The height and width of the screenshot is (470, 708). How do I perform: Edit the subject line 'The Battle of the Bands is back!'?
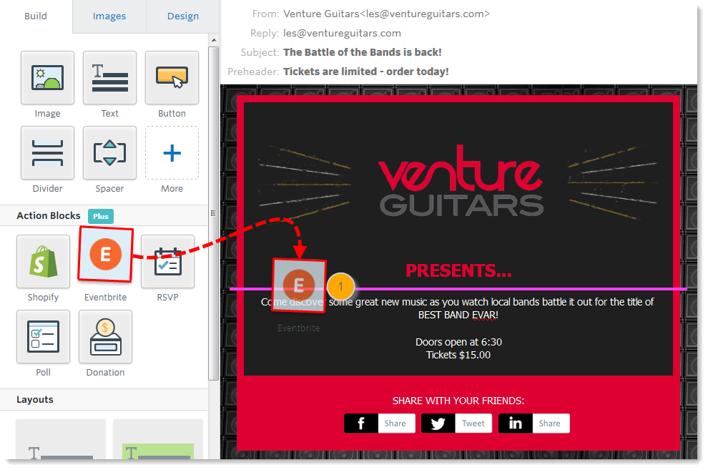[x=363, y=52]
